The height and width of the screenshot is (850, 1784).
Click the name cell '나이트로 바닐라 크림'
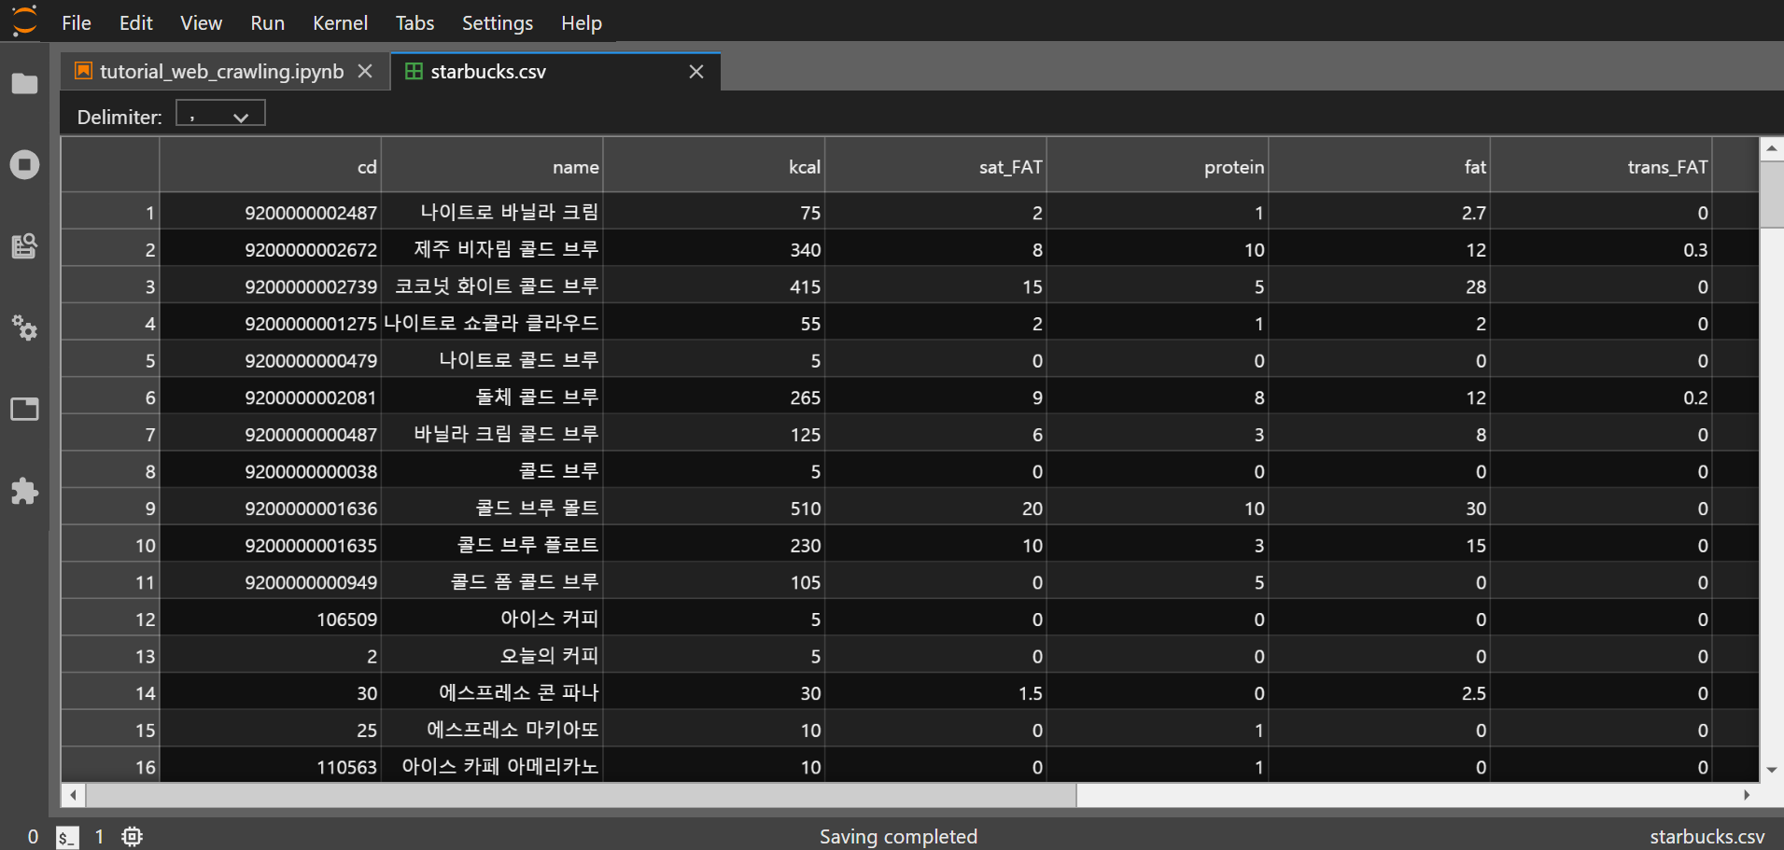[x=492, y=213]
